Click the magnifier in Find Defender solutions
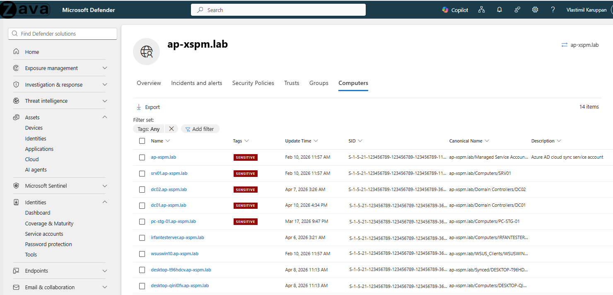Image resolution: width=613 pixels, height=295 pixels. [x=15, y=34]
